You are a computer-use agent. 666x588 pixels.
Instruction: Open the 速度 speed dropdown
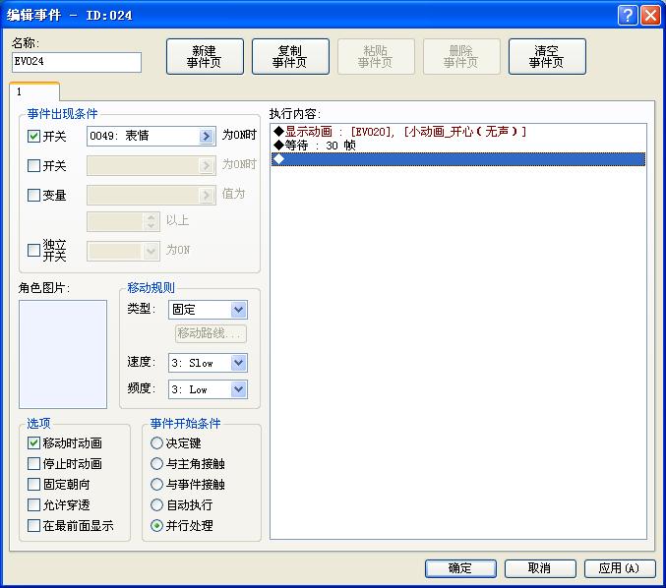[238, 363]
